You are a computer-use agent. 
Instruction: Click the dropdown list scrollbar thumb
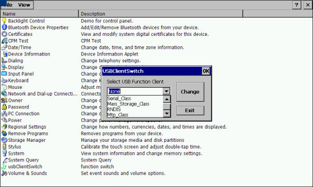pos(167,107)
